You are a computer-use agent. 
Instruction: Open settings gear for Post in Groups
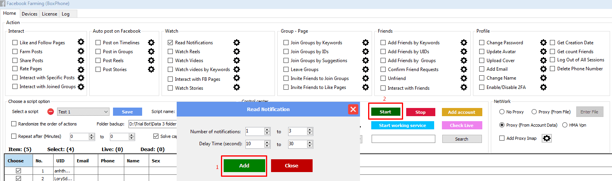(x=151, y=51)
